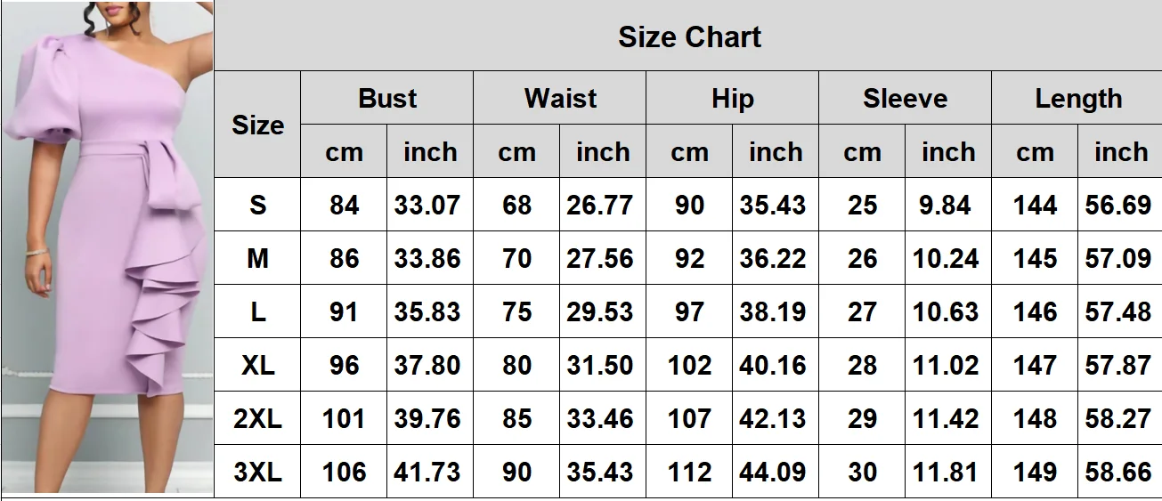Select the Bust column header
Viewport: 1162px width, 501px height.
387,98
